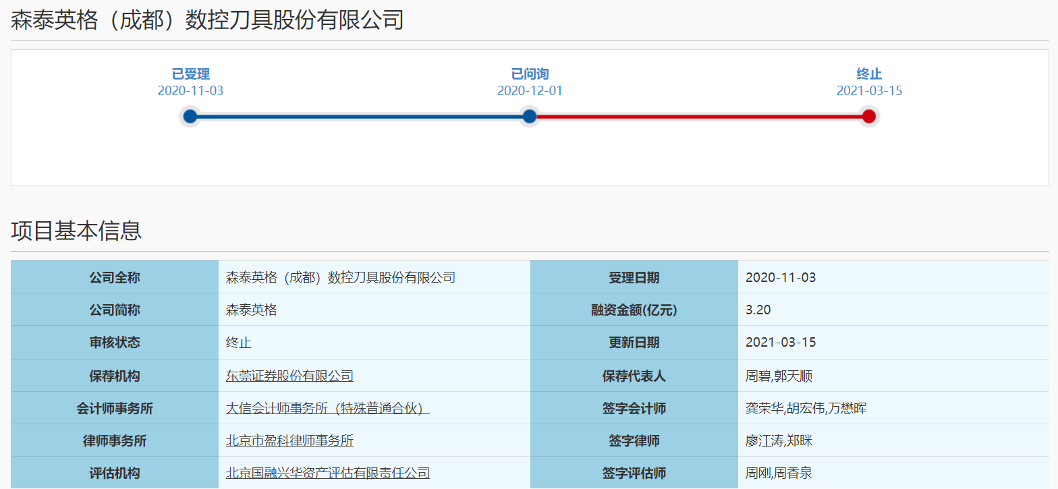Click the page title 森泰英格 company heading
The height and width of the screenshot is (489, 1058).
(207, 20)
